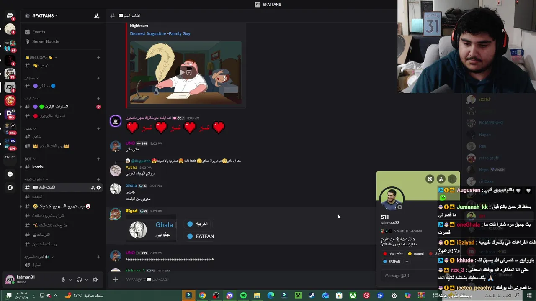Open the more options menu on S11 profile
This screenshot has height=301, width=536.
click(452, 179)
